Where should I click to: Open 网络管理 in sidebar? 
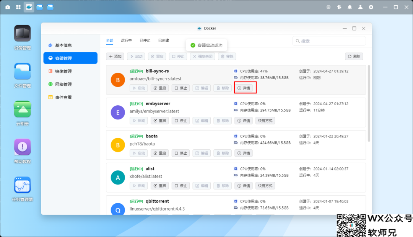[70, 84]
